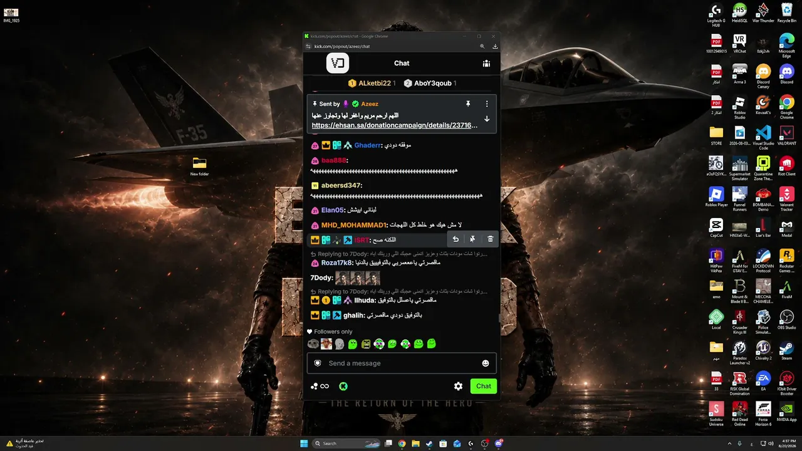Click second gifter AboY3qoub
Viewport: 802px width, 451px height.
click(432, 83)
